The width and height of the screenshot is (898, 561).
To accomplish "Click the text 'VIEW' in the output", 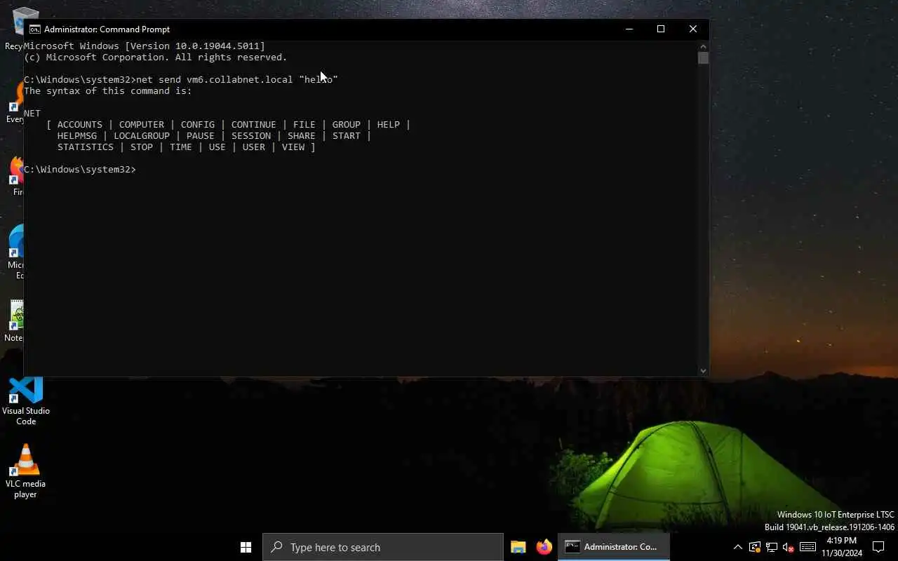I will (x=293, y=147).
